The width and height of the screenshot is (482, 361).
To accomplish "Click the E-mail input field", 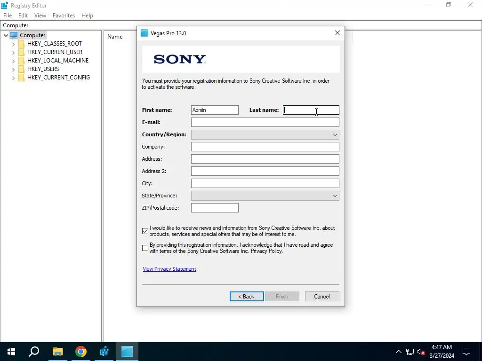I will [265, 122].
